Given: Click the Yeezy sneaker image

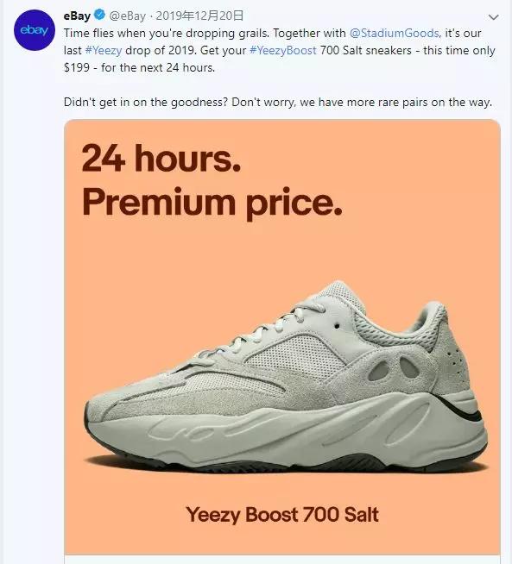Looking at the screenshot, I should (x=286, y=376).
